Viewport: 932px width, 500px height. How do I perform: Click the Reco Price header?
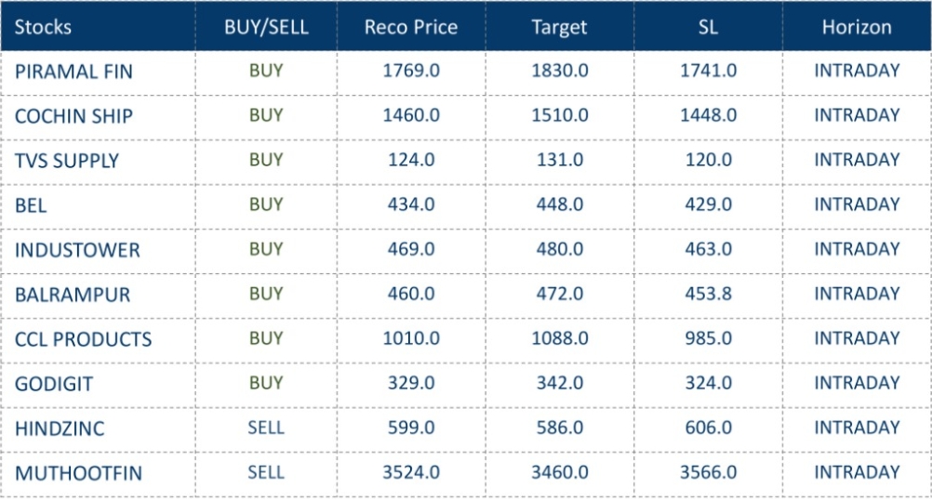tap(411, 27)
